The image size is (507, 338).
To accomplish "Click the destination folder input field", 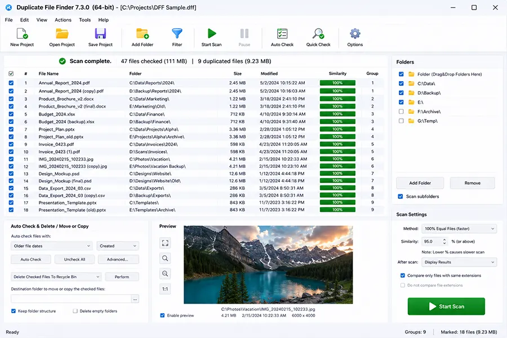I will click(x=71, y=299).
